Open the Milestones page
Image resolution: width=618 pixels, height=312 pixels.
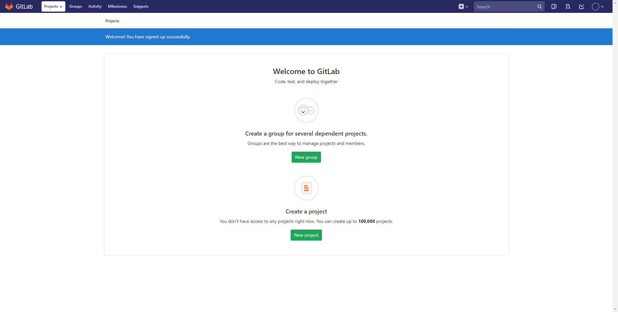(x=117, y=6)
